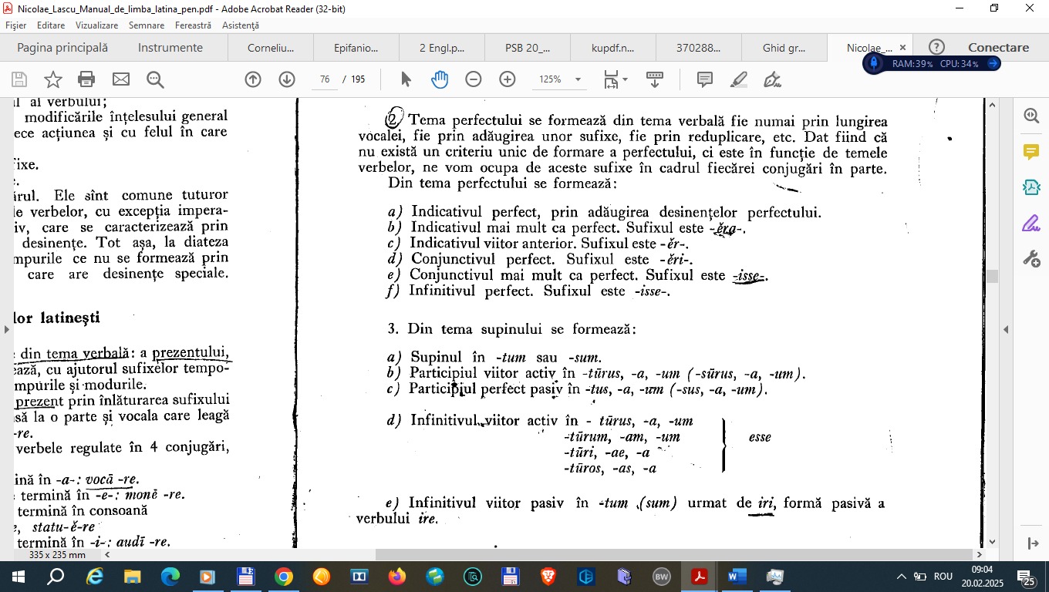Viewport: 1049px width, 592px height.
Task: Click the vertical scrollbar thumb
Action: pyautogui.click(x=993, y=277)
